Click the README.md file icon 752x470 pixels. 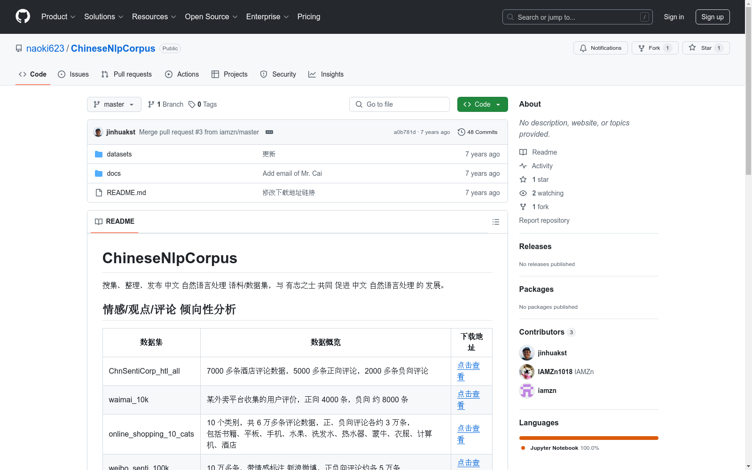coord(99,193)
